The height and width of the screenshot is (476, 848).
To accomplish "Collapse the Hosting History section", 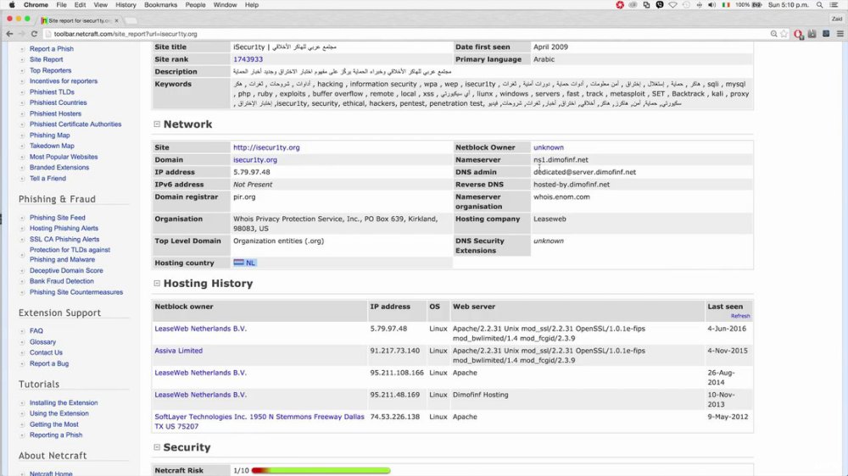I will click(157, 283).
